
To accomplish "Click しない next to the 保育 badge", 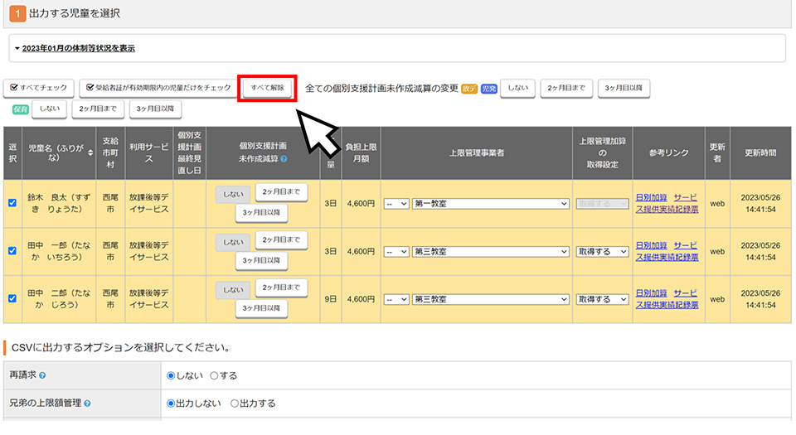I will coord(49,109).
